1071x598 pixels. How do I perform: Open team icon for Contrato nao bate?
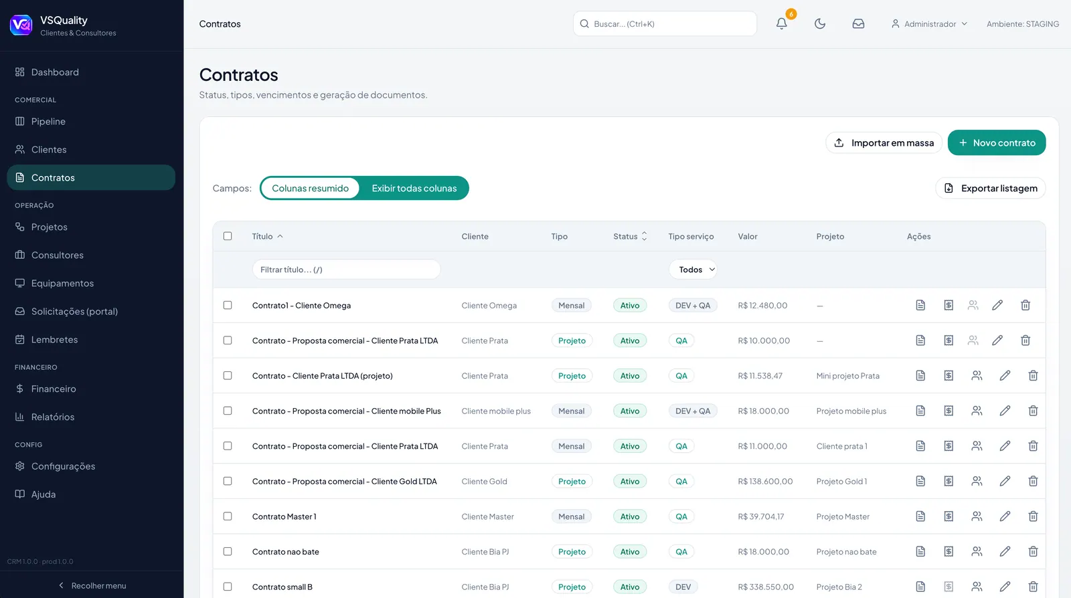pos(977,552)
